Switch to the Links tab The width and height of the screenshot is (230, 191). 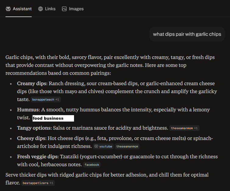coord(47,9)
